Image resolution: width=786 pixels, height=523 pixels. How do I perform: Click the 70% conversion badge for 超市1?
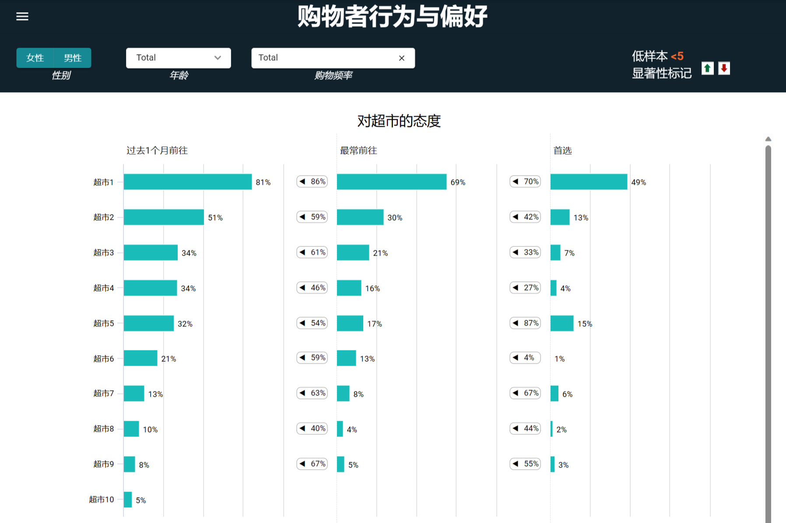525,182
